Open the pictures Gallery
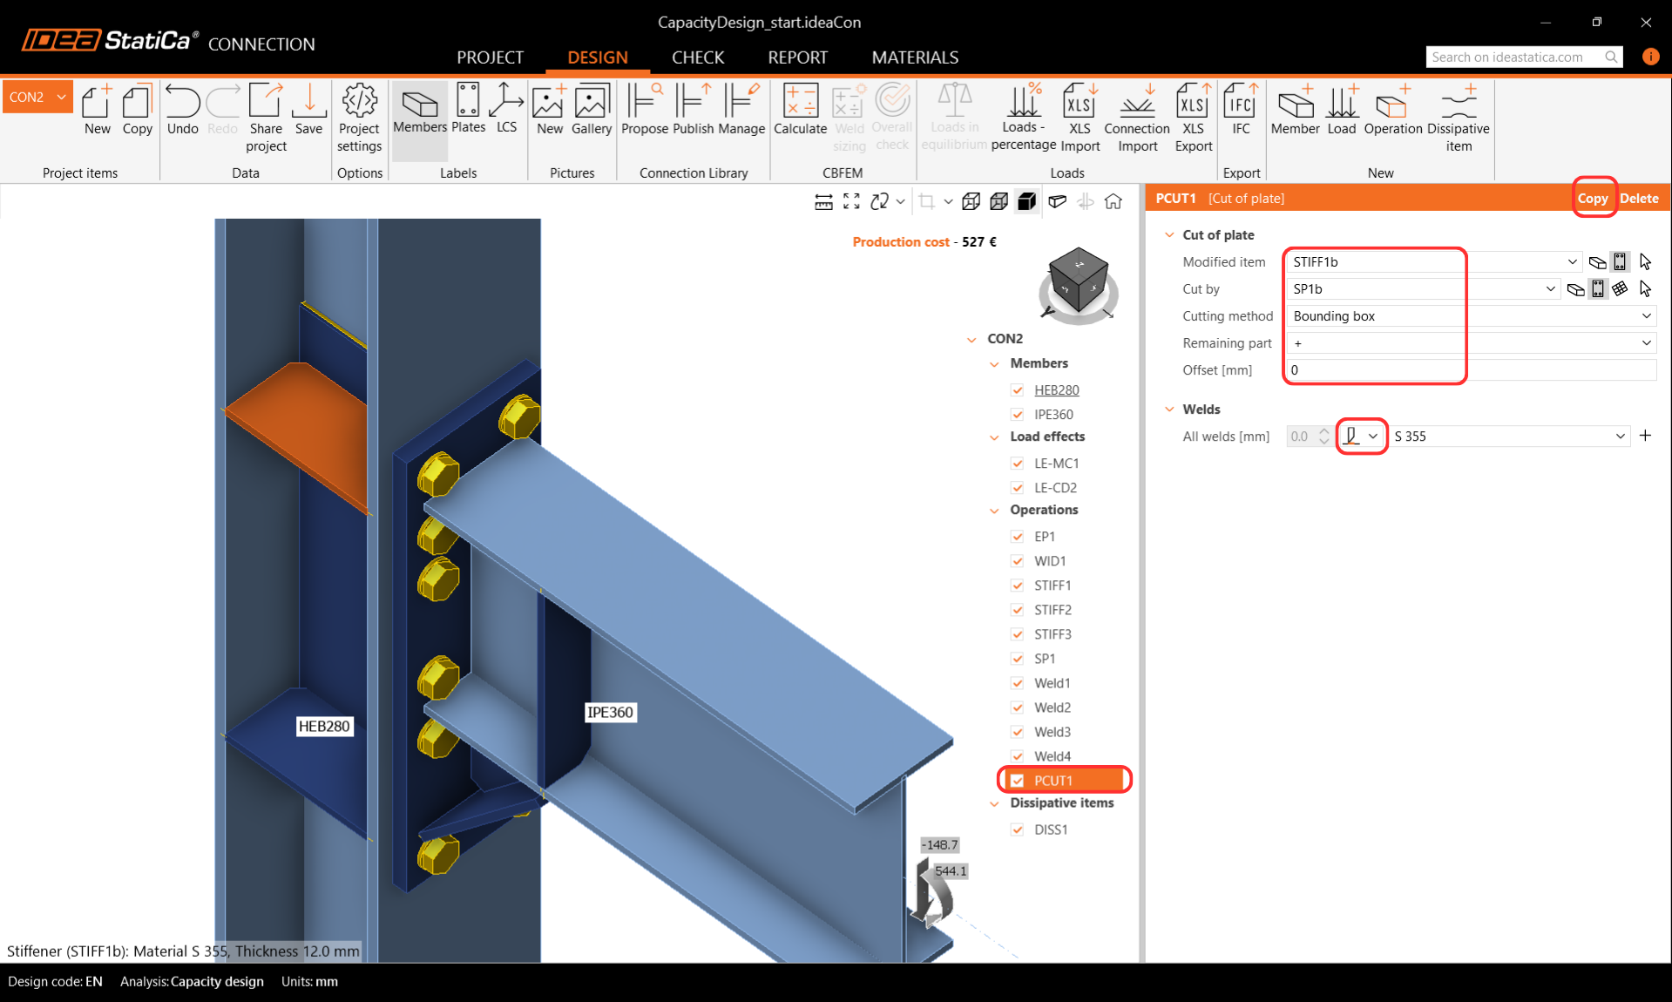1672x1002 pixels. coord(592,110)
